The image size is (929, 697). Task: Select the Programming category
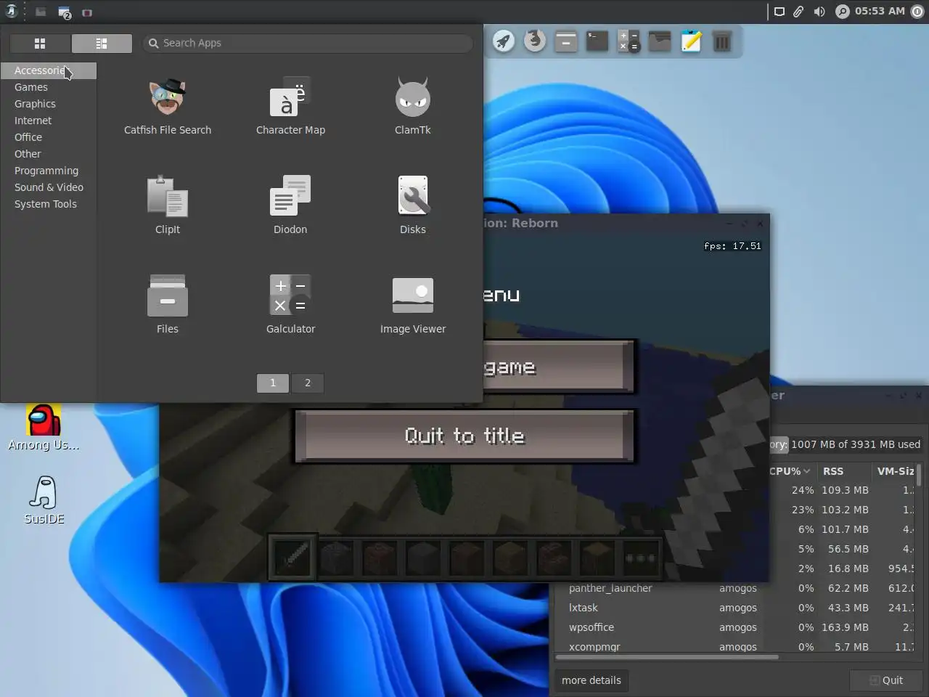[49, 171]
